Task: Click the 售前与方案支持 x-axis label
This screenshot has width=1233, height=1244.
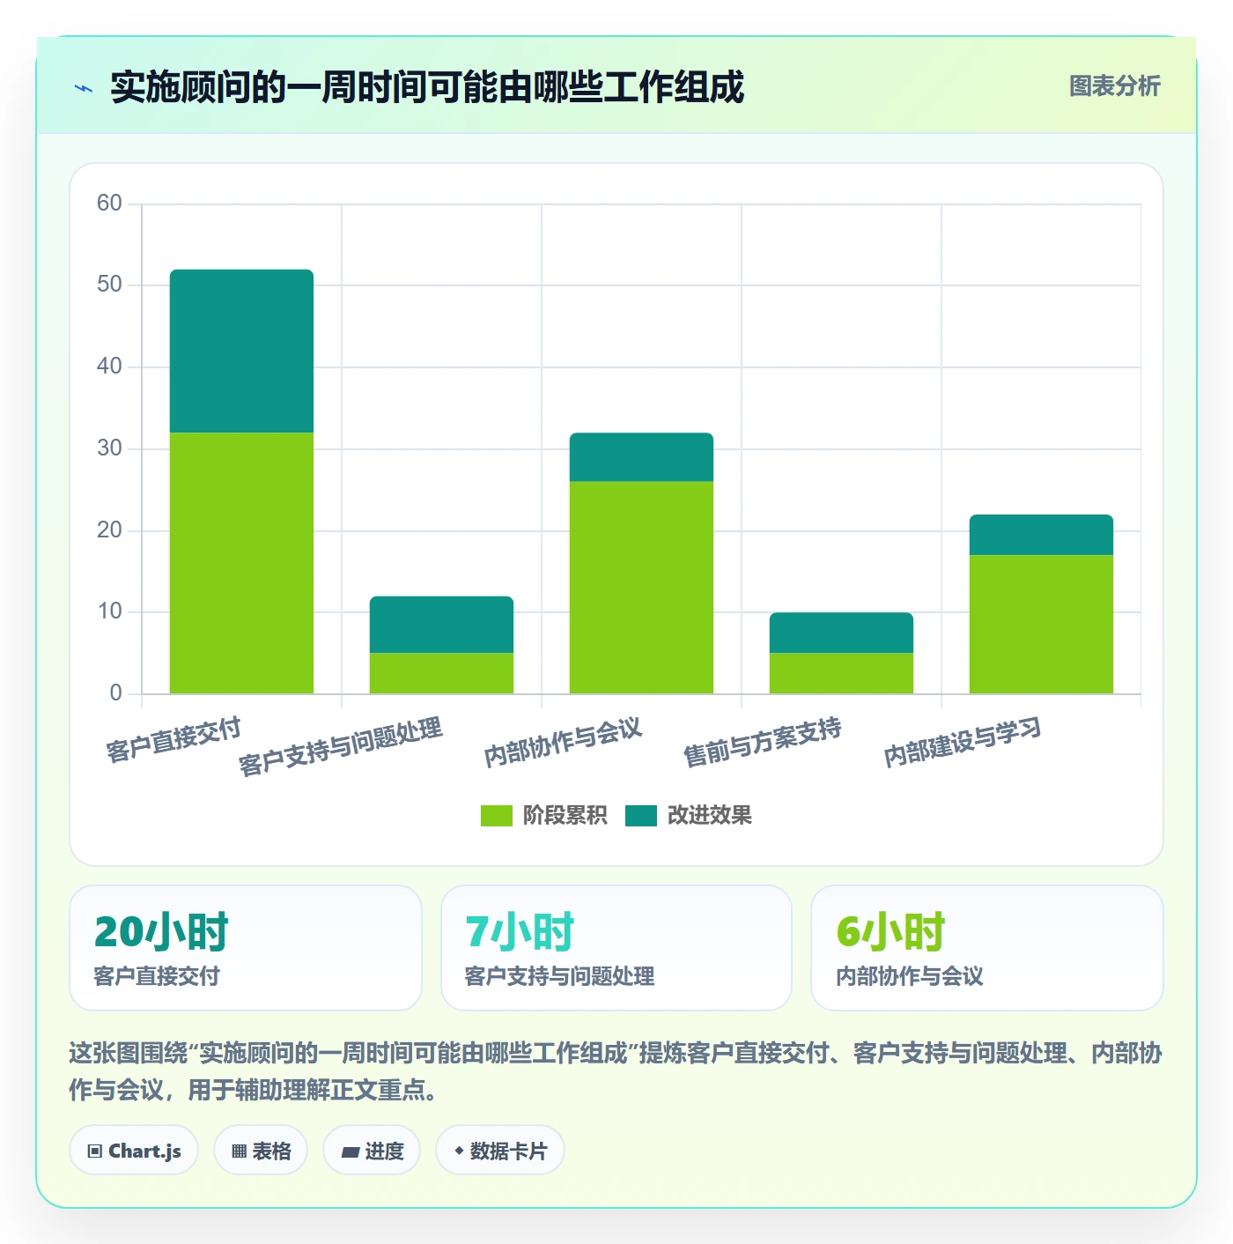Action: pyautogui.click(x=763, y=742)
